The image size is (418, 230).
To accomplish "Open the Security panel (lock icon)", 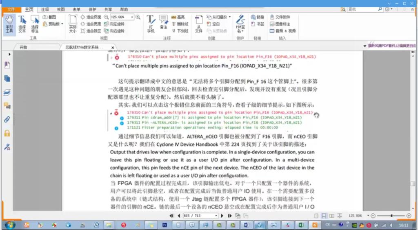I will click(7, 133).
